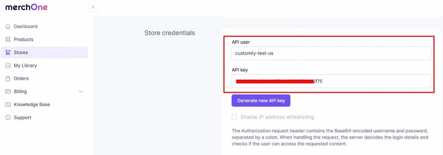Click the Orders bag icon
443x155 pixels.
(x=8, y=78)
